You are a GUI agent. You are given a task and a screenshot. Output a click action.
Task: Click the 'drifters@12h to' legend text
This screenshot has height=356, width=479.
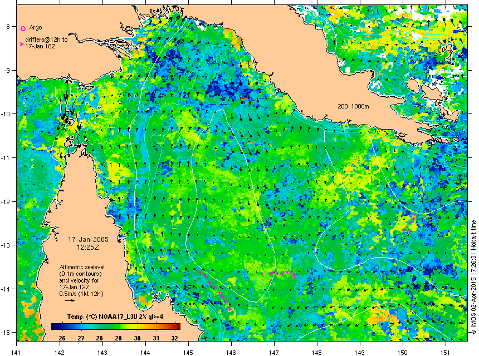[x=46, y=39]
